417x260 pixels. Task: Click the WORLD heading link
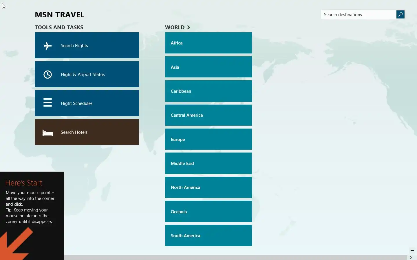pos(175,27)
